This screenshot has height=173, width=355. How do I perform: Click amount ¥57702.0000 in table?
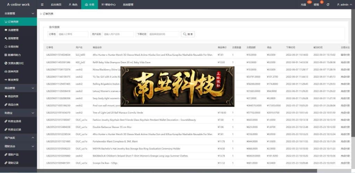pyautogui.click(x=253, y=113)
